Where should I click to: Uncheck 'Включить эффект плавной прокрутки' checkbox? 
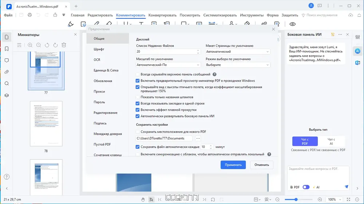click(x=138, y=110)
